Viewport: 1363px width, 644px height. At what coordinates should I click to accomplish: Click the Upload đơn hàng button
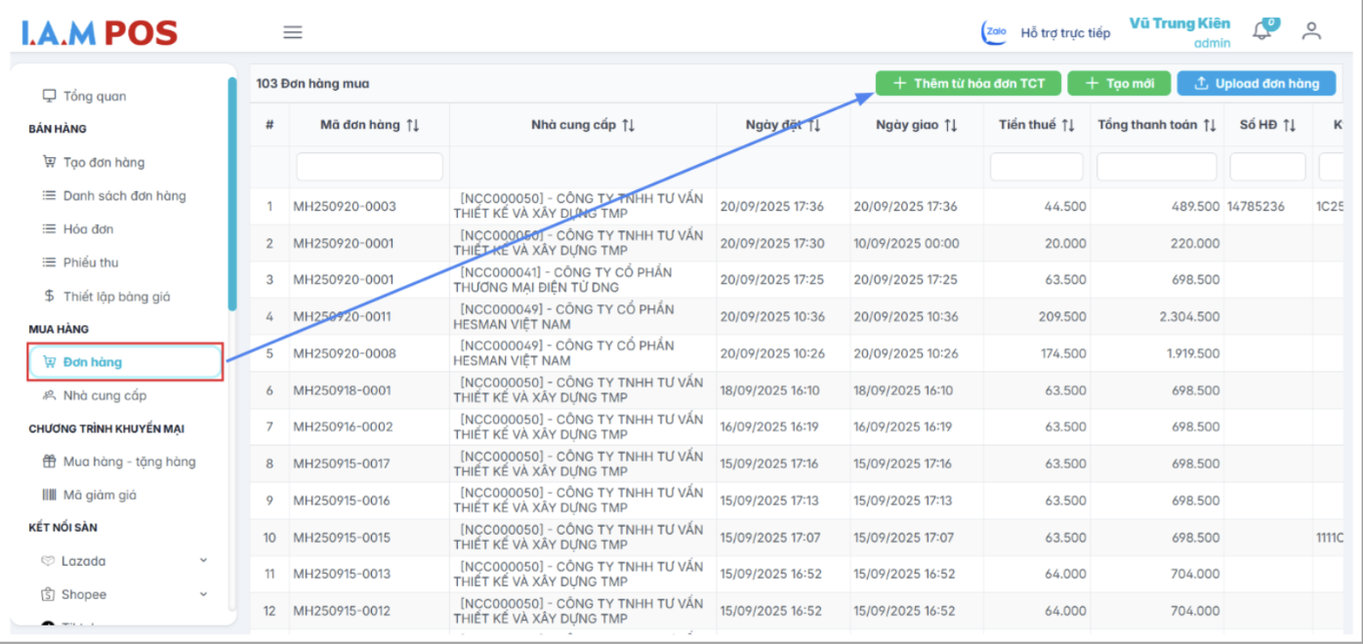coord(1256,84)
